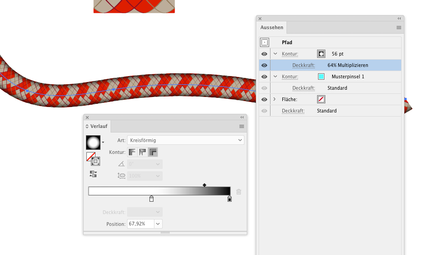Viewport: 435px width, 255px height.
Task: Apply gradient across stroke option
Action: [x=153, y=152]
